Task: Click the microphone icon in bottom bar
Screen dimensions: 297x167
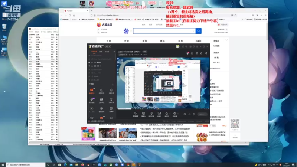Action: [167, 114]
